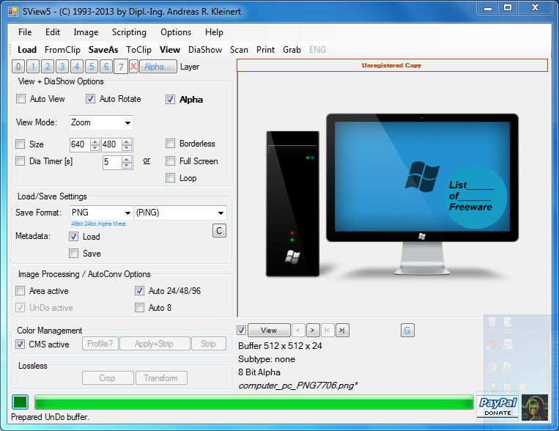The width and height of the screenshot is (559, 431).
Task: Click the Unregistered Copy banner
Action: coord(392,65)
